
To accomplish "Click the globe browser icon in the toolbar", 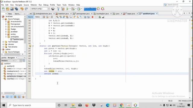I will [53, 9].
